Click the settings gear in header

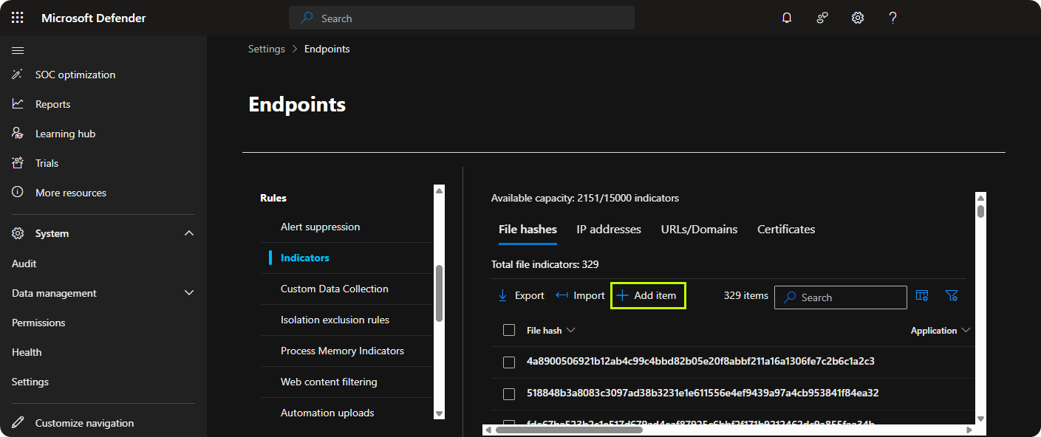click(858, 18)
